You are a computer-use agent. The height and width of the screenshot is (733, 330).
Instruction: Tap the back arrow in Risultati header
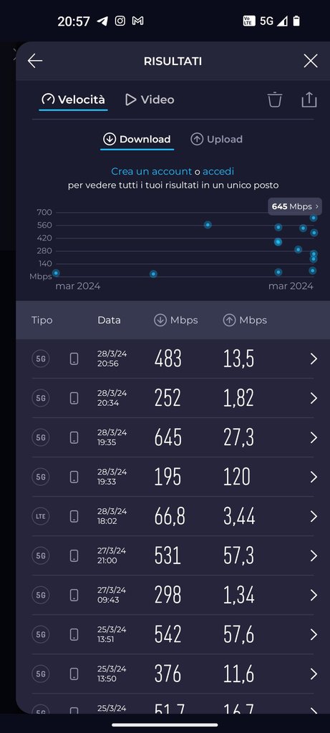click(x=35, y=61)
